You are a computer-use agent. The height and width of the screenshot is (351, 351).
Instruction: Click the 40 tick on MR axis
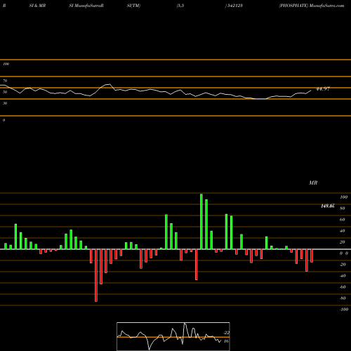point(343,231)
